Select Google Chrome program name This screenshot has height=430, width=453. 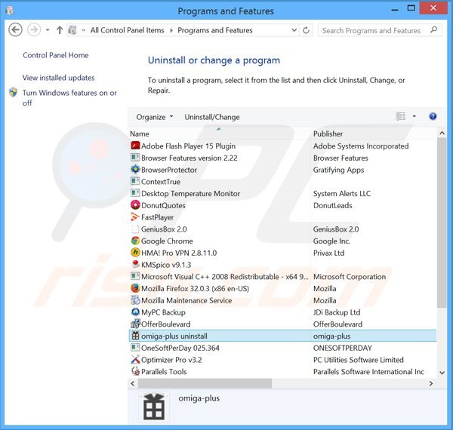(167, 241)
